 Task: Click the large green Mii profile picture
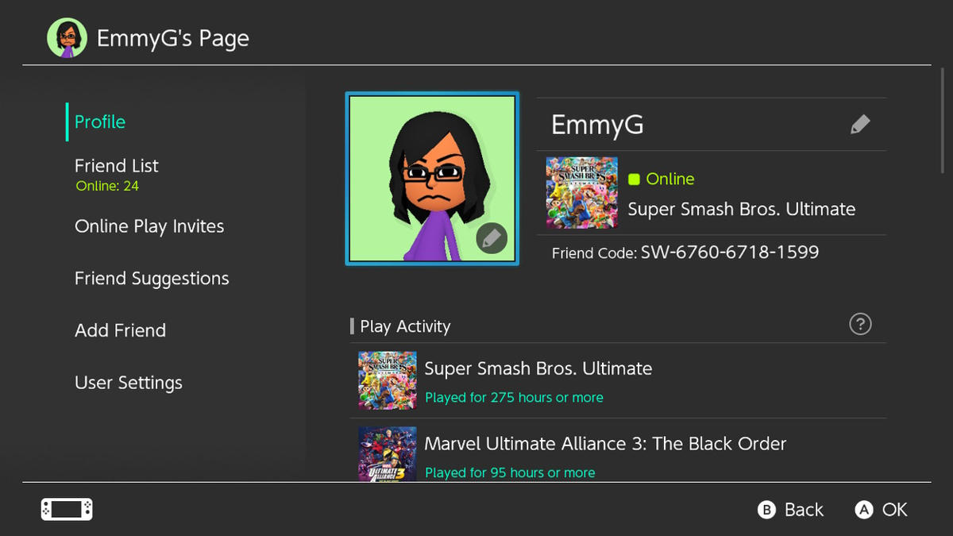click(432, 179)
